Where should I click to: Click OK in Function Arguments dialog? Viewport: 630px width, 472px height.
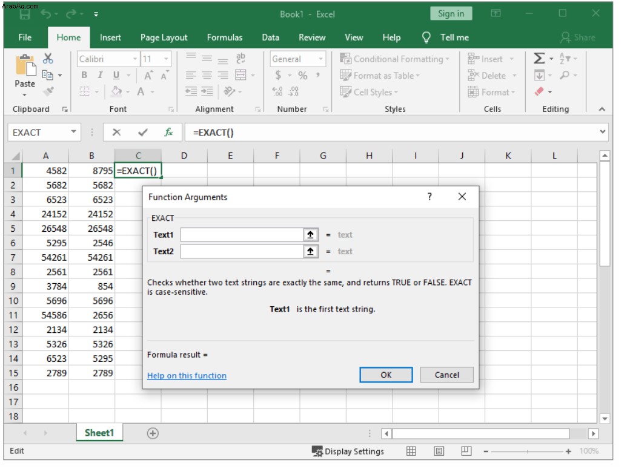(386, 375)
